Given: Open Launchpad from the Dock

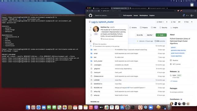Looking at the screenshot, I should [x=33, y=107].
